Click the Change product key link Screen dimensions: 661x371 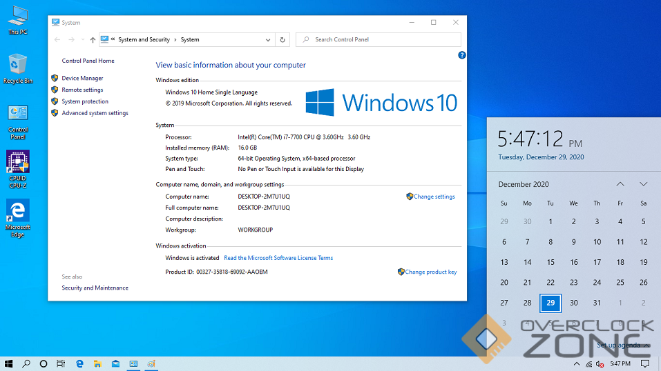[x=430, y=272]
